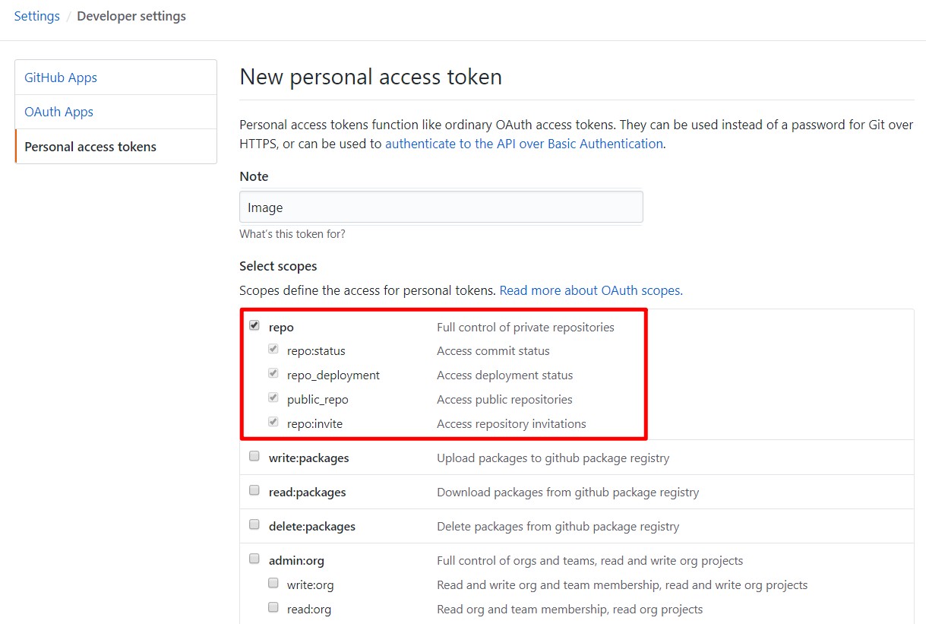Select the repo scope row label

(x=281, y=327)
